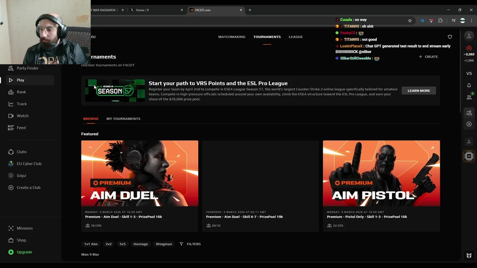This screenshot has height=268, width=477.
Task: Open a new browser tab
Action: pyautogui.click(x=250, y=10)
